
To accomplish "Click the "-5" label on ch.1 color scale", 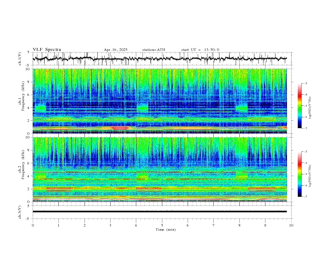I will [x=305, y=106].
